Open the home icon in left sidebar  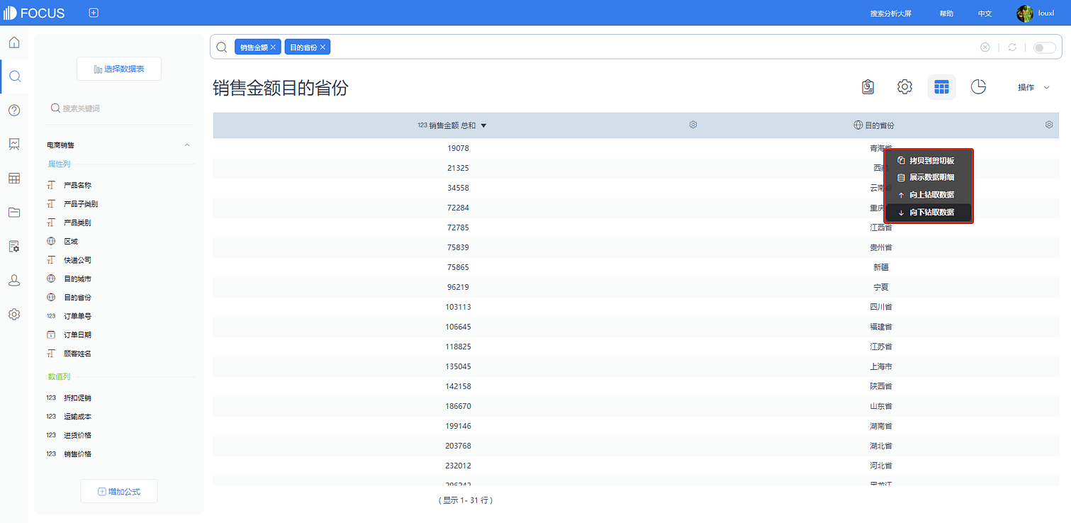(14, 43)
